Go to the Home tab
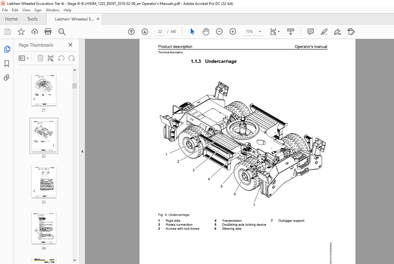This screenshot has height=264, width=394. click(x=11, y=19)
